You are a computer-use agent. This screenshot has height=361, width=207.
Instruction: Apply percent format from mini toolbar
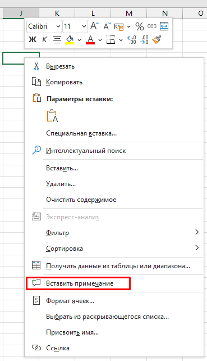tap(140, 26)
